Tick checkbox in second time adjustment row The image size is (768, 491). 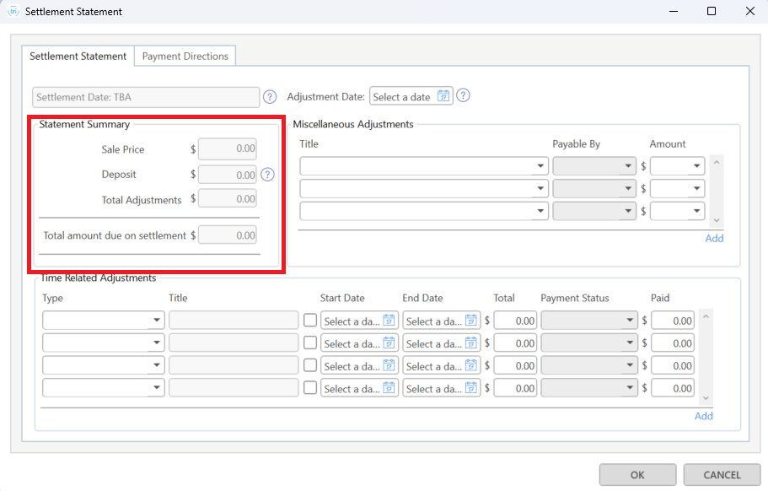[310, 343]
